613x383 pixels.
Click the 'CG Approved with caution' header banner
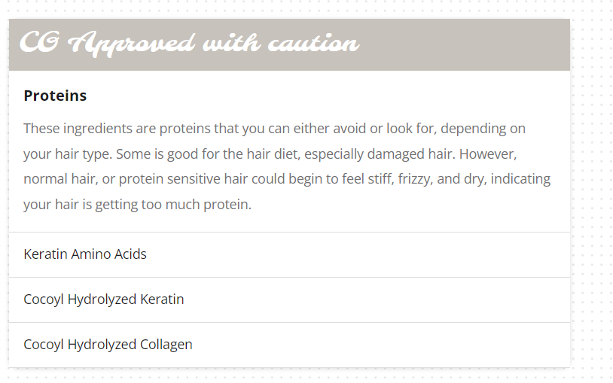[289, 44]
